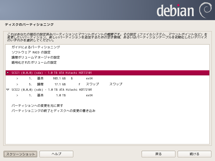Image resolution: width=215 pixels, height=161 pixels.
Task: Open 論理ボリュームマネージャの設定
Action: pyautogui.click(x=35, y=57)
